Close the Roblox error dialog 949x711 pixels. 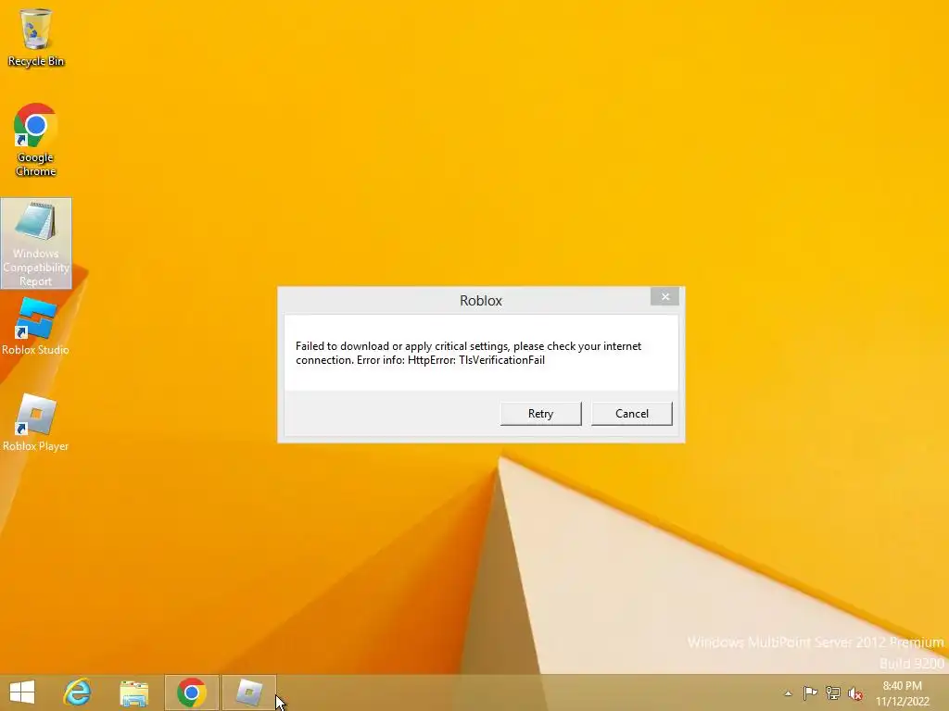pos(664,296)
